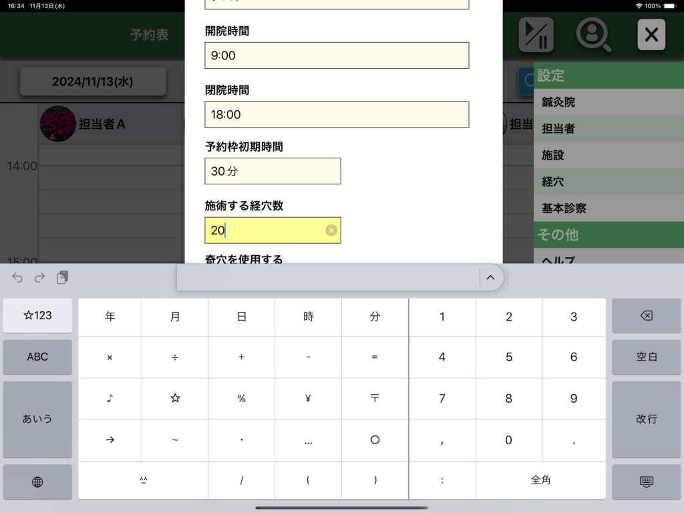Expand the candidate bar chevron
Image resolution: width=684 pixels, height=513 pixels.
point(490,278)
